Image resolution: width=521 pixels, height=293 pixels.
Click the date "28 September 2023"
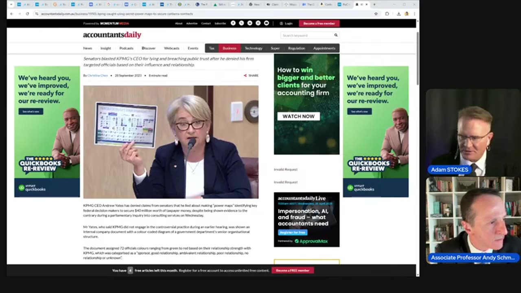[x=128, y=75]
